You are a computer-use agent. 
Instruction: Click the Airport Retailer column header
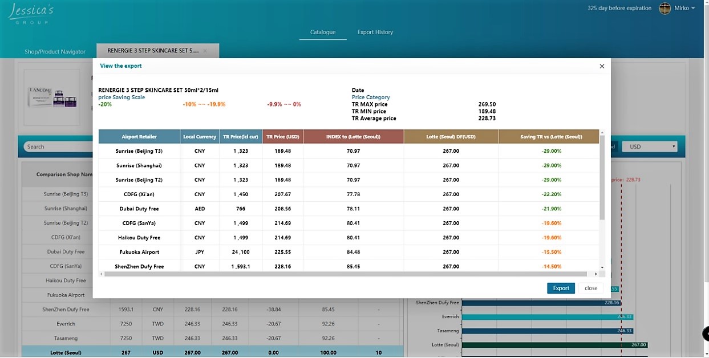[139, 137]
